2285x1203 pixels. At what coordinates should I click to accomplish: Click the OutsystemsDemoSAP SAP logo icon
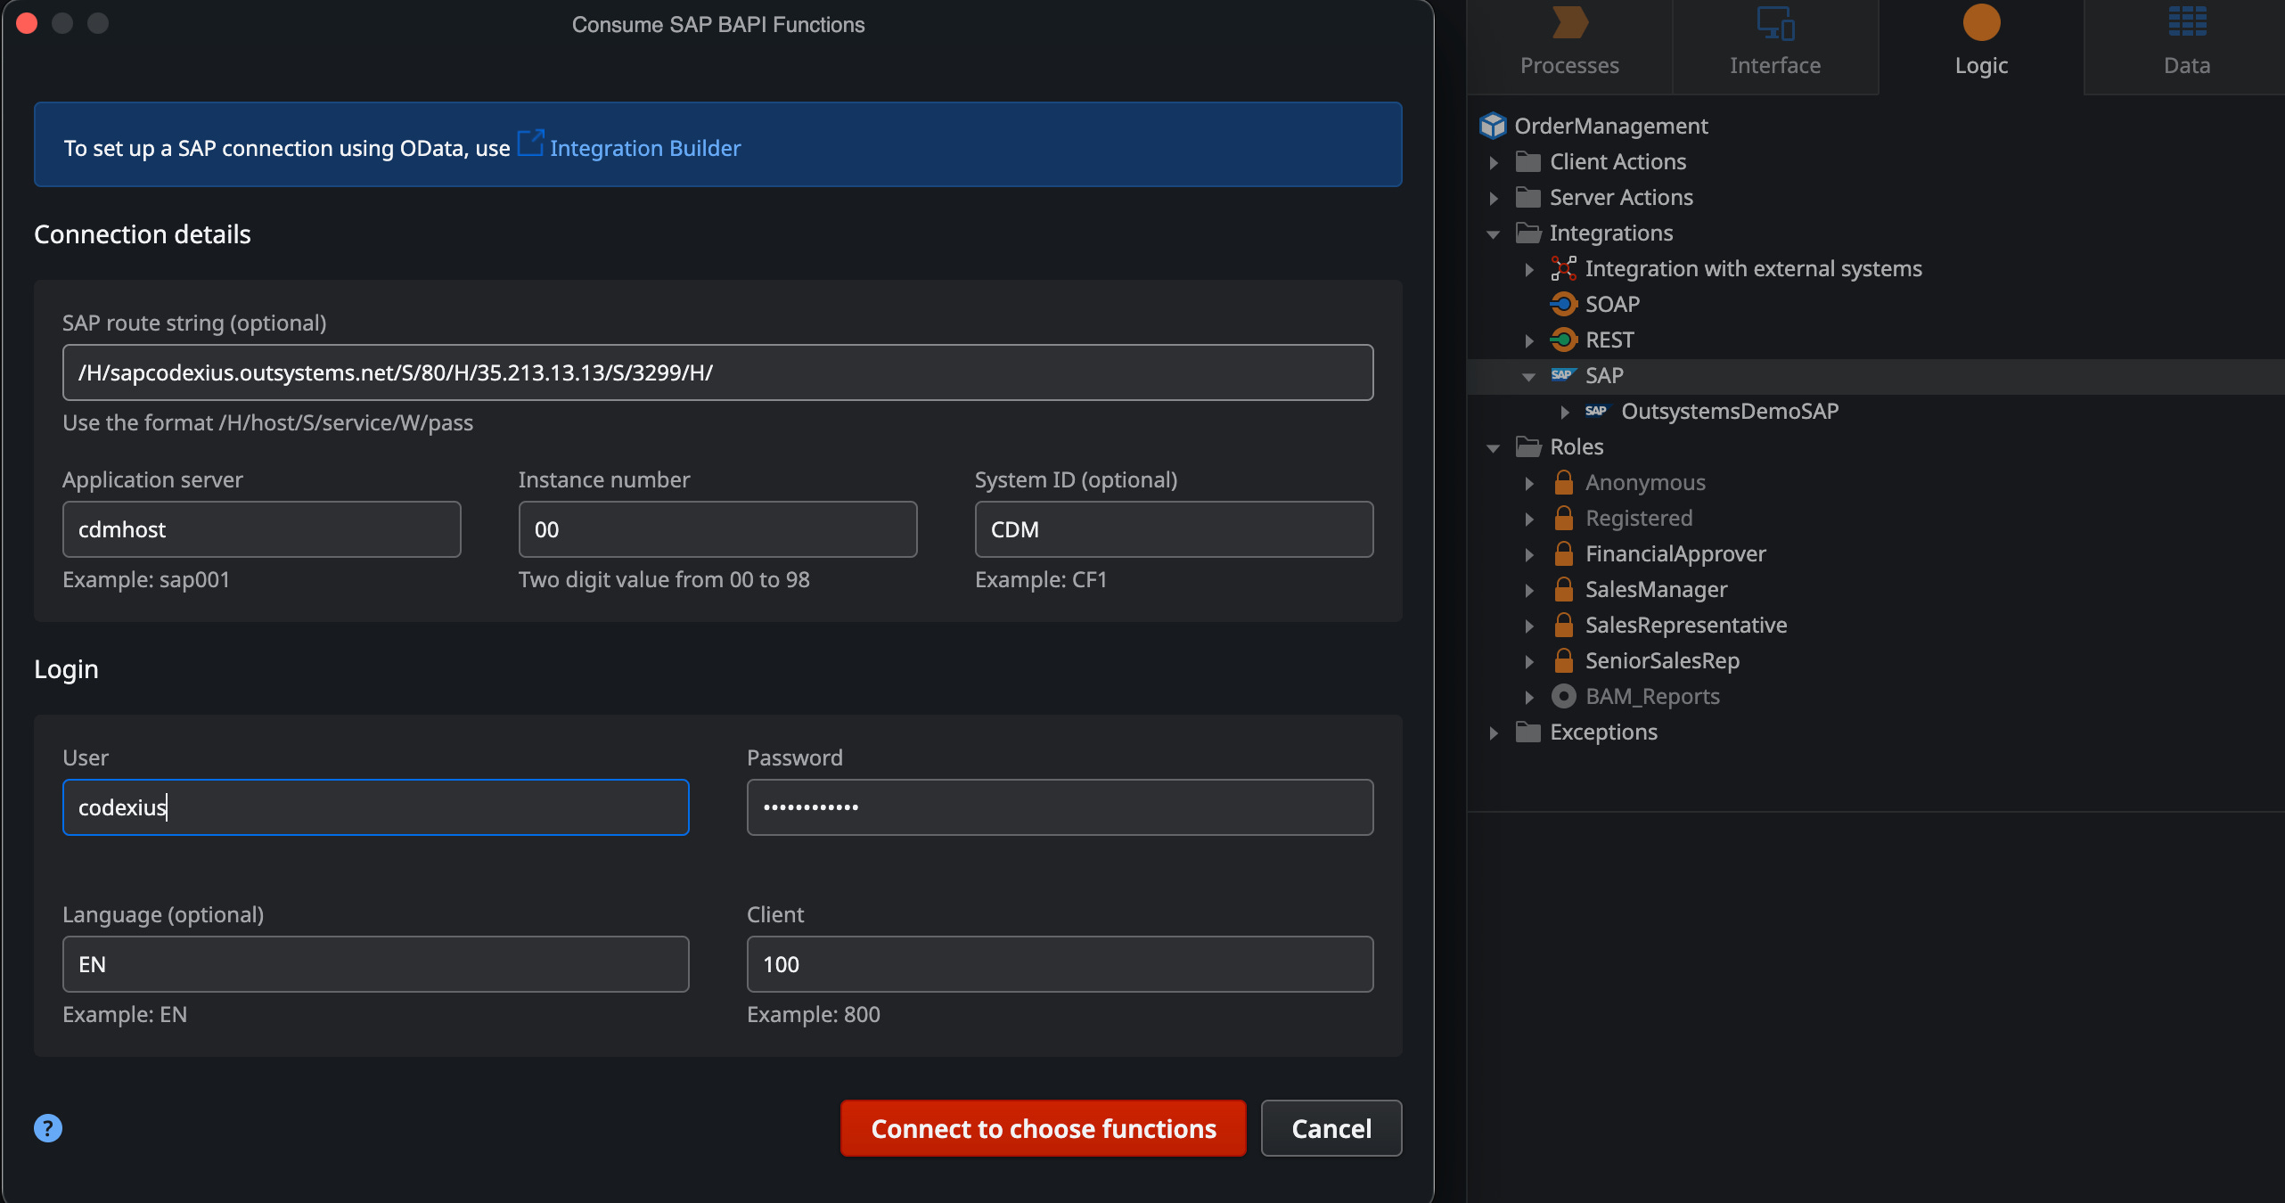1595,411
